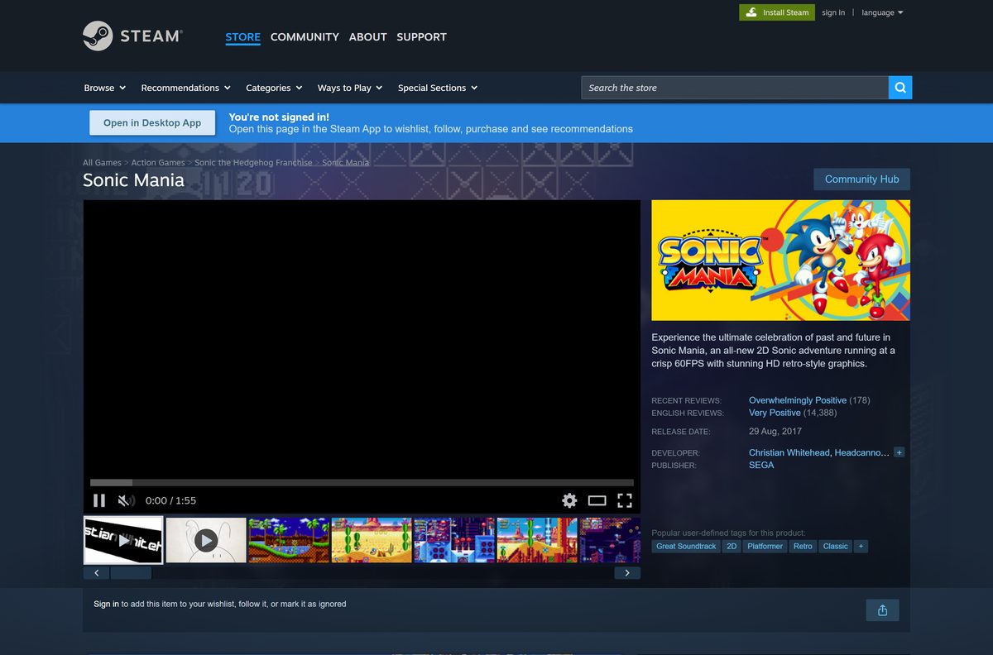Click the search magnifier button
The image size is (993, 655).
[x=900, y=88]
